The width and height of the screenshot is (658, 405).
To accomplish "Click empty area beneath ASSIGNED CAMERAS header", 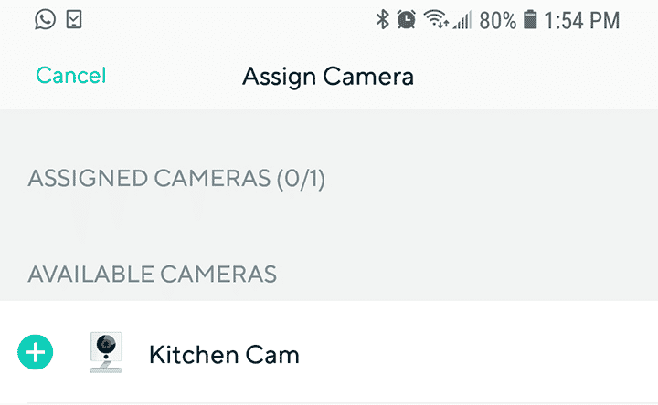I will [329, 223].
